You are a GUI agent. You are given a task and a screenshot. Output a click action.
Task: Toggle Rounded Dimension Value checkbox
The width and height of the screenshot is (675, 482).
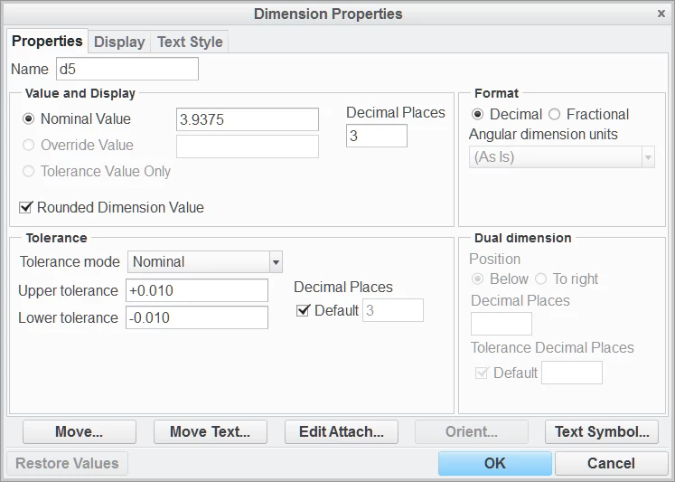tap(26, 207)
